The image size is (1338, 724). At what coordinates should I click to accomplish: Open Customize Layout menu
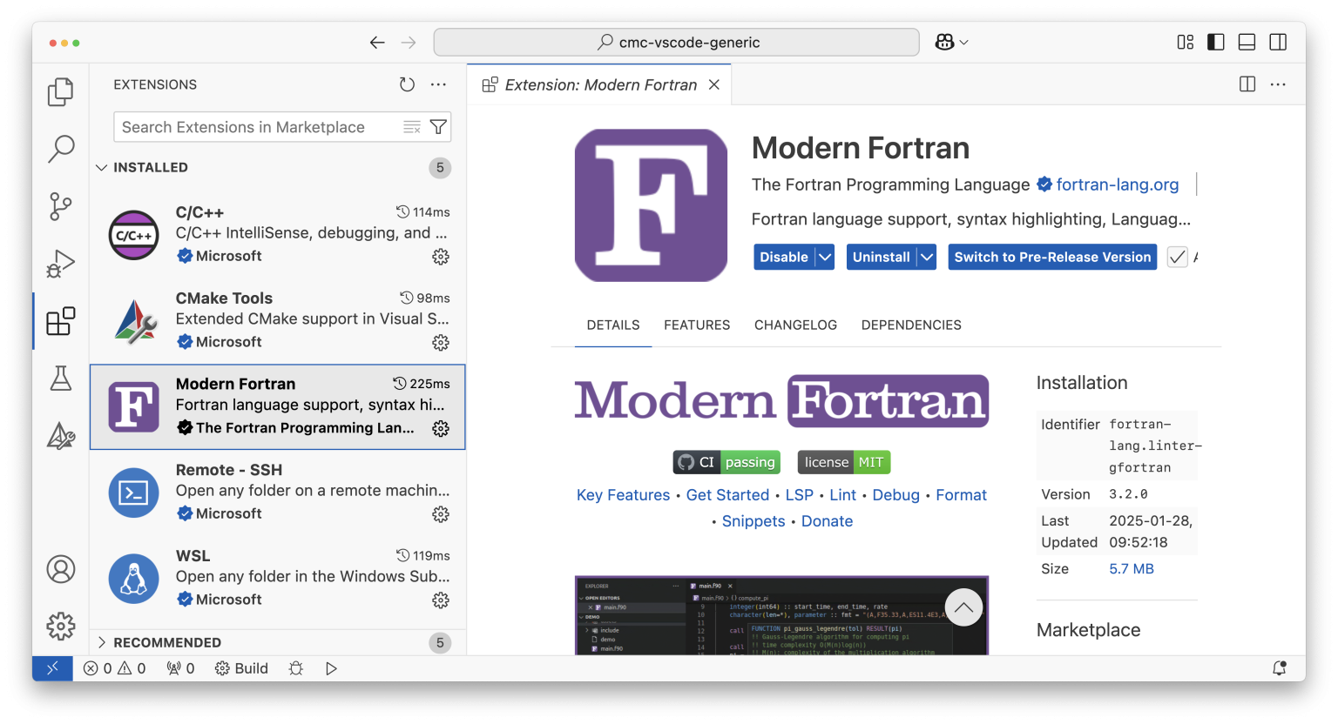1186,42
